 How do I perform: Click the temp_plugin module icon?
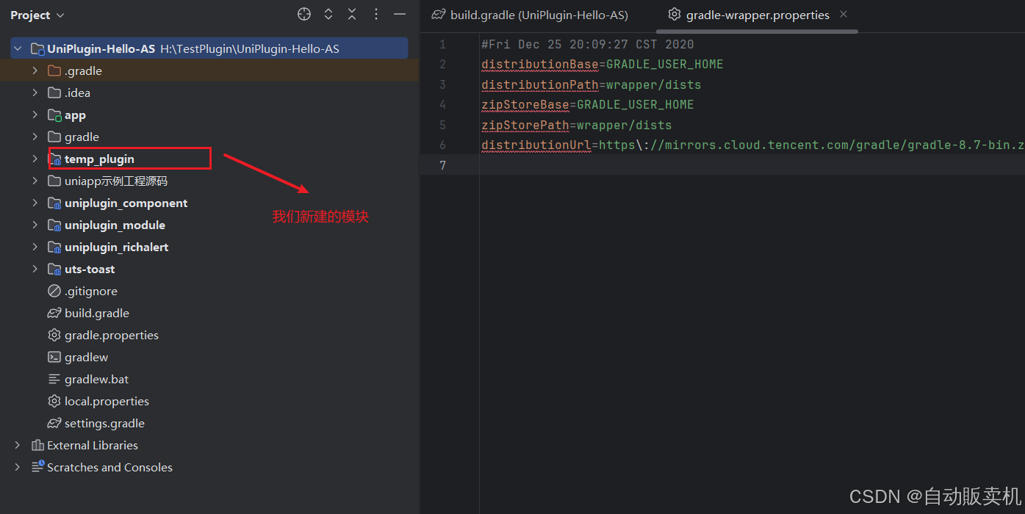click(x=54, y=159)
